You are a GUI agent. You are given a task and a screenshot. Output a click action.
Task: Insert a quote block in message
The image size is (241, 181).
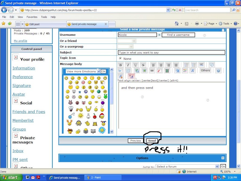point(212,65)
